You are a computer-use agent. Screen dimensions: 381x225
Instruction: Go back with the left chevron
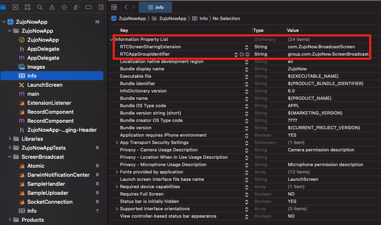pyautogui.click(x=126, y=7)
